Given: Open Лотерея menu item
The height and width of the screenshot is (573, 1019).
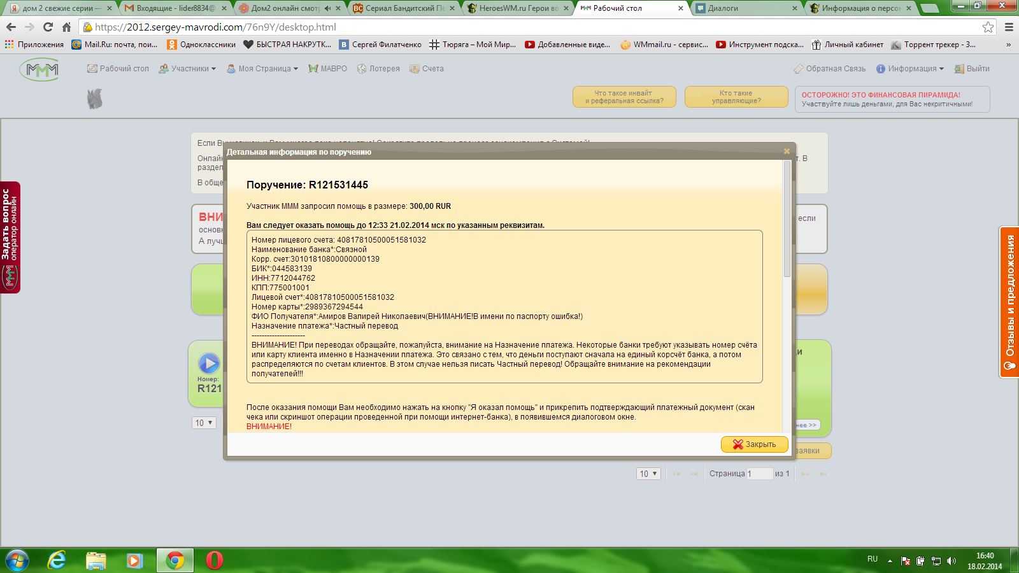Looking at the screenshot, I should [379, 69].
